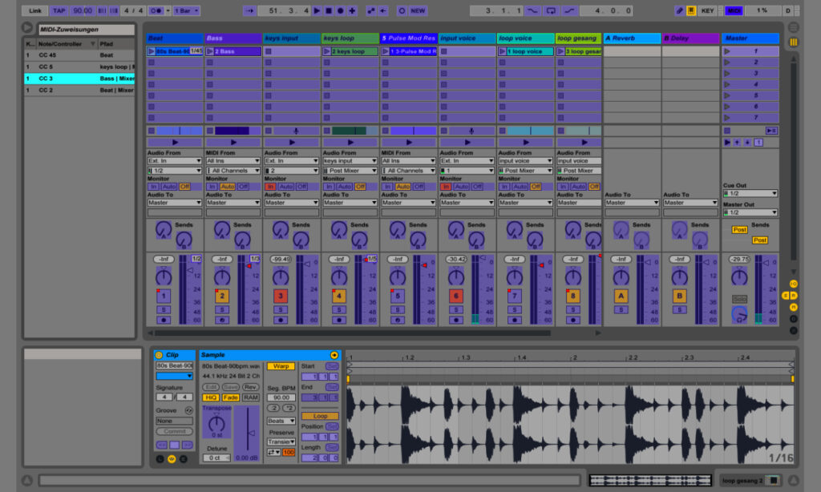
Task: Arm the Bass track for recording
Action: 222,320
